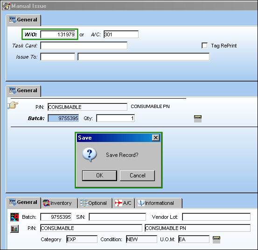
Task: Tick the Tag RePrint checkbox
Action: click(204, 46)
